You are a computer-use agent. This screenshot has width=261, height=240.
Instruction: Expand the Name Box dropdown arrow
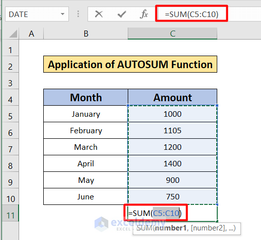pos(62,14)
